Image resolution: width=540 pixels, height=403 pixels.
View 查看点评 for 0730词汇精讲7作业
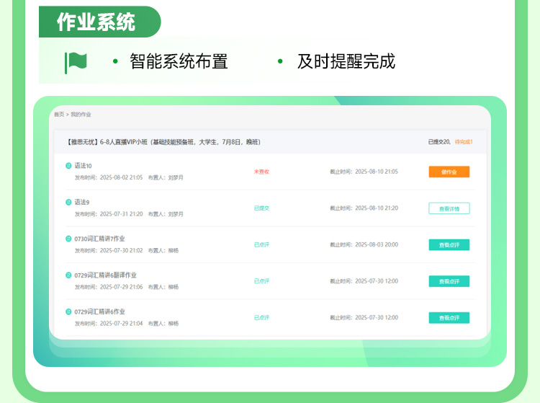pyautogui.click(x=449, y=245)
